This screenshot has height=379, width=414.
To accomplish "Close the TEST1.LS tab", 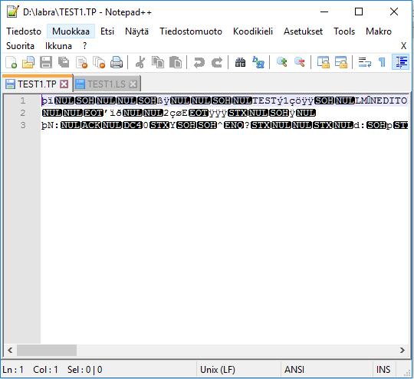I will pos(133,84).
